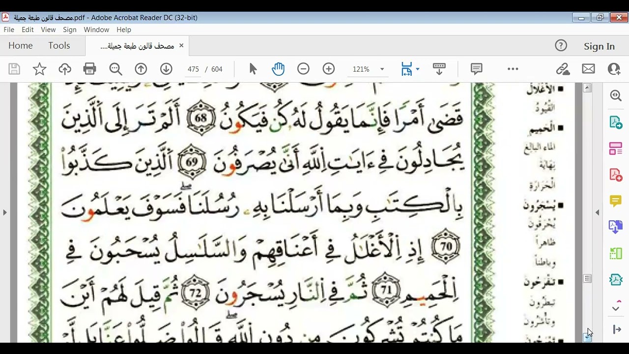Open the fit page options dropdown arrow
The image size is (629, 354).
pyautogui.click(x=418, y=69)
